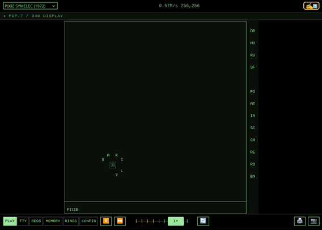The height and width of the screenshot is (230, 322).
Task: Click the printer icon
Action: click(x=300, y=221)
